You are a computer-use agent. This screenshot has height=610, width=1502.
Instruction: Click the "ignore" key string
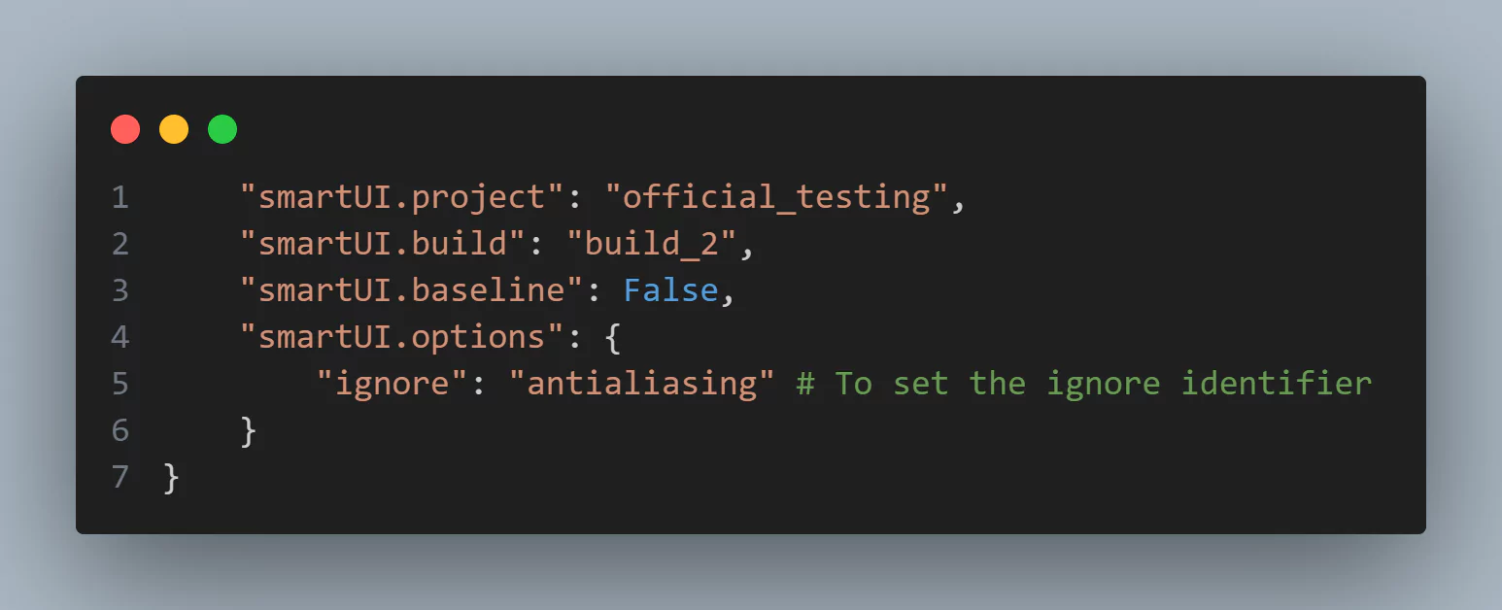coord(393,384)
